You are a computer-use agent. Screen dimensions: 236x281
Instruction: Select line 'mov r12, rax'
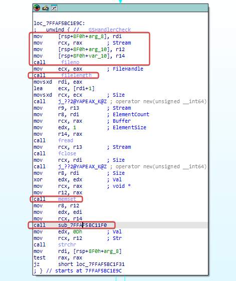tap(58, 192)
